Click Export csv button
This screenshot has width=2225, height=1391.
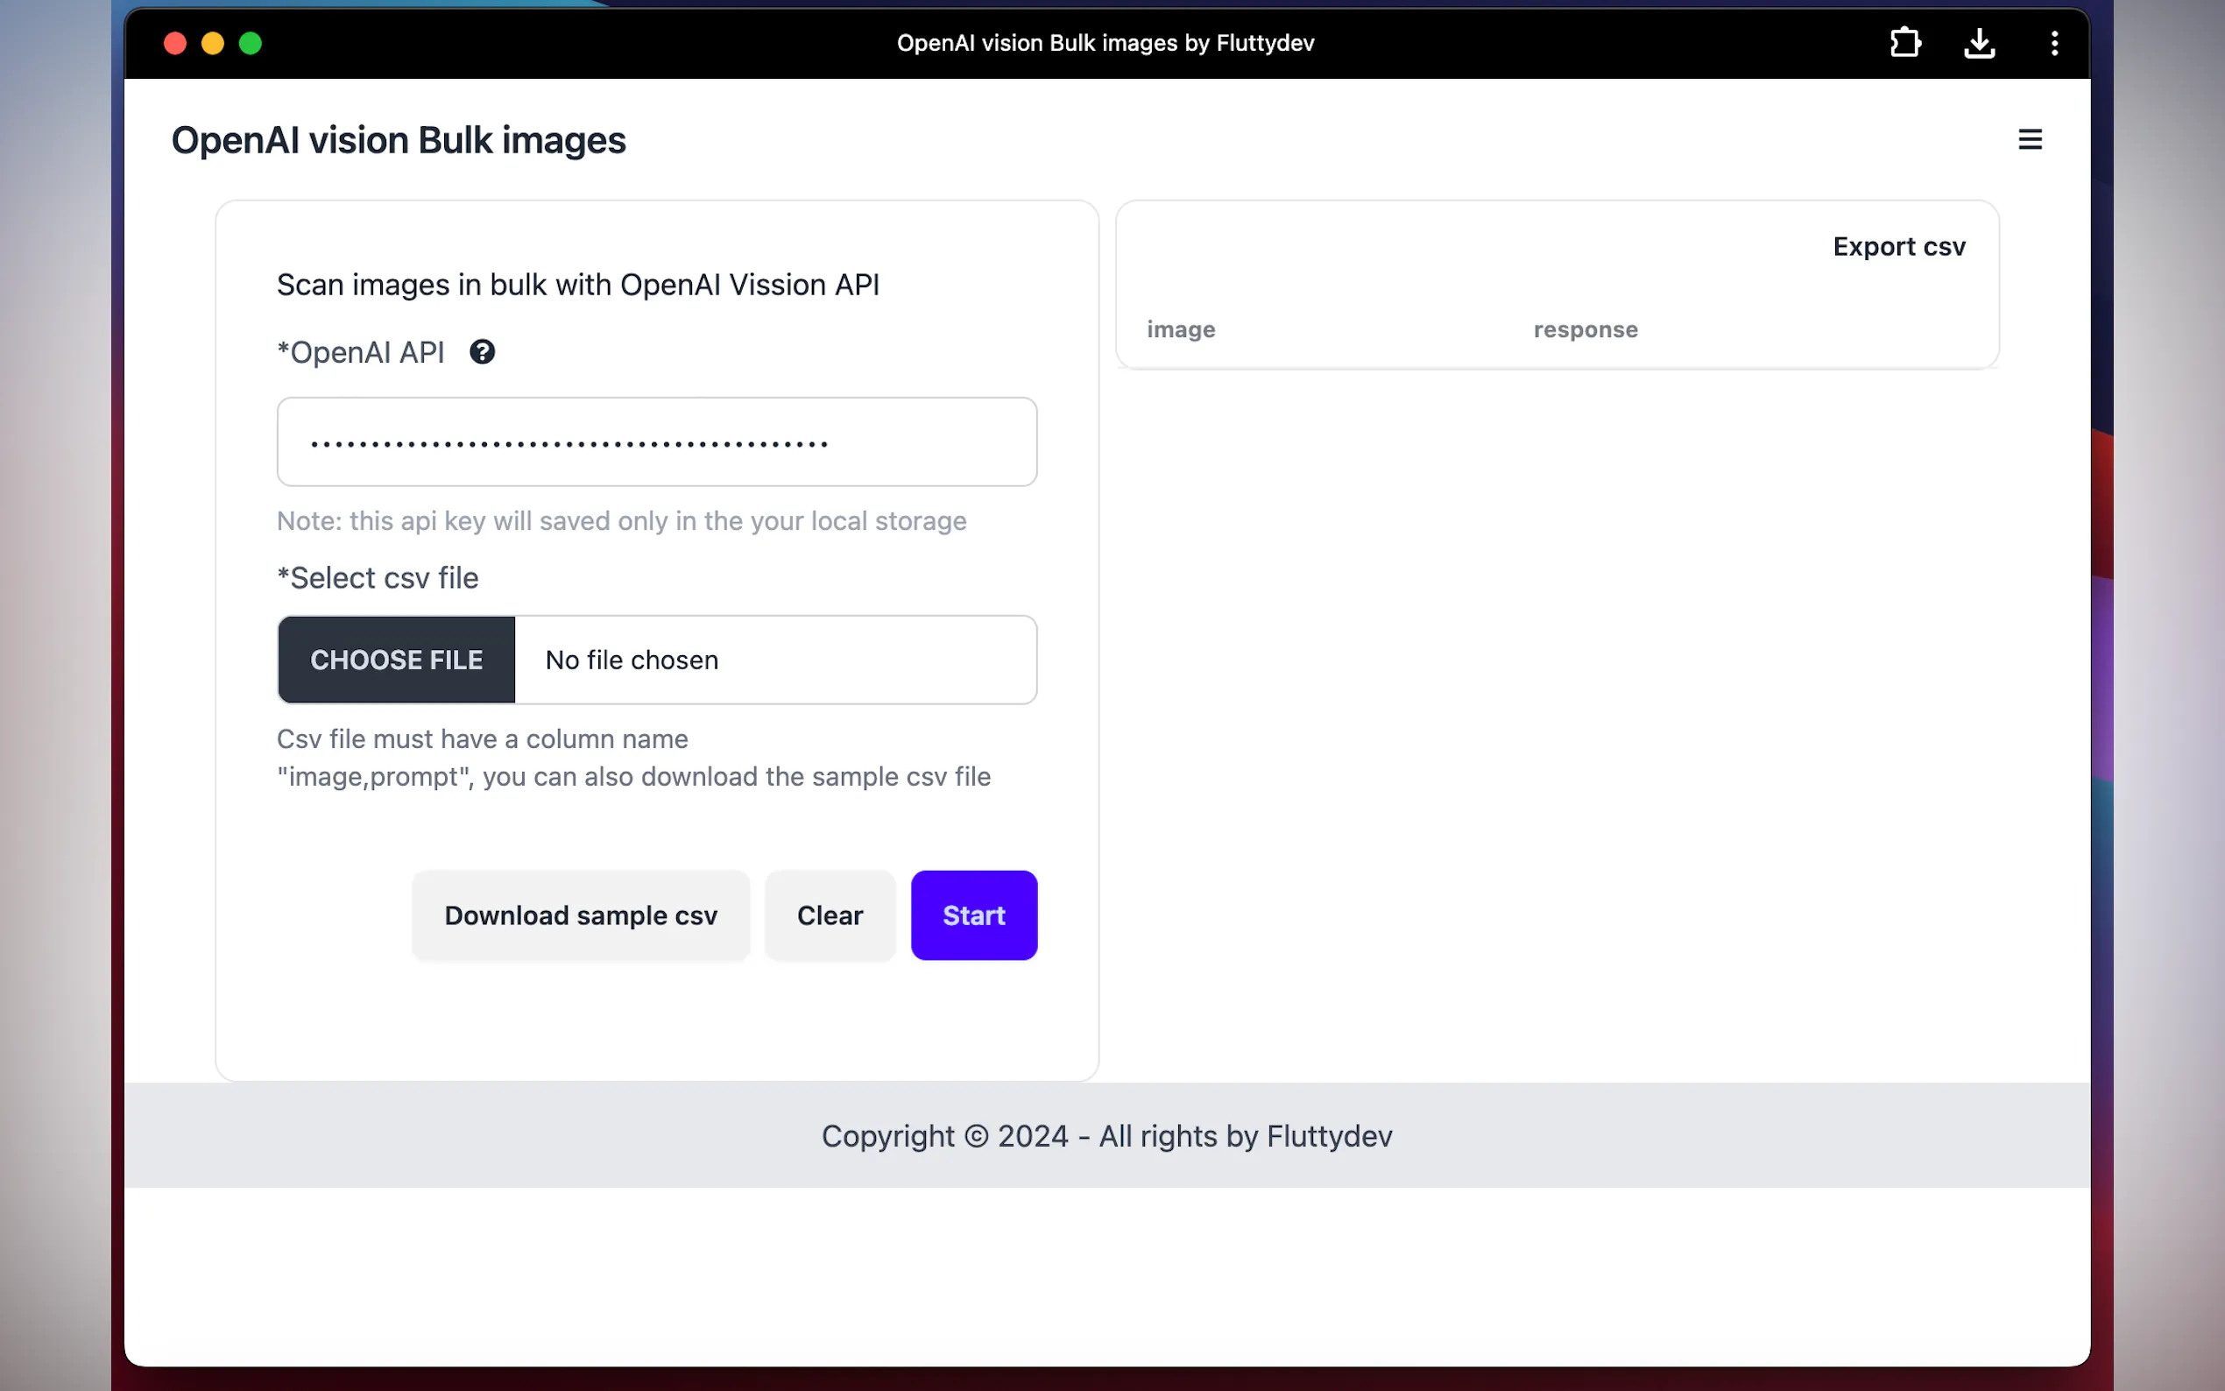1898,246
